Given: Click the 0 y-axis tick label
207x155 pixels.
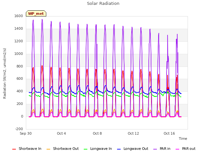Looking at the screenshot, I should [22, 116].
